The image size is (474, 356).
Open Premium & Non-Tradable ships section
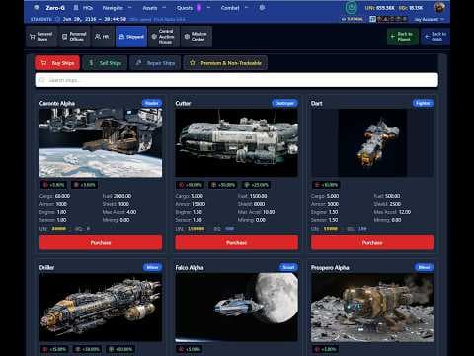(x=225, y=63)
